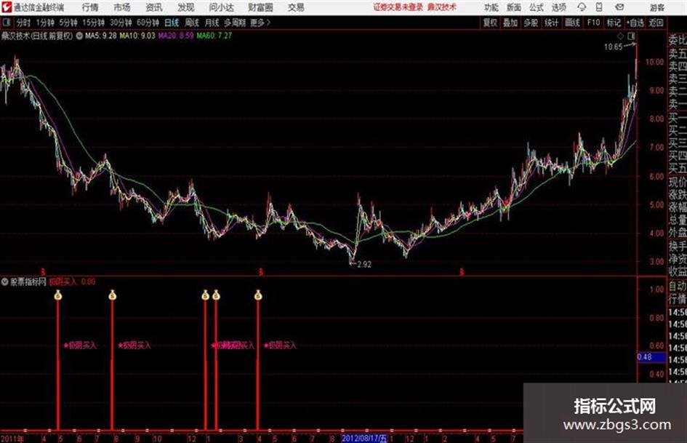Click the first money-bag buy signal icon
Image resolution: width=687 pixels, height=443 pixels.
point(58,295)
